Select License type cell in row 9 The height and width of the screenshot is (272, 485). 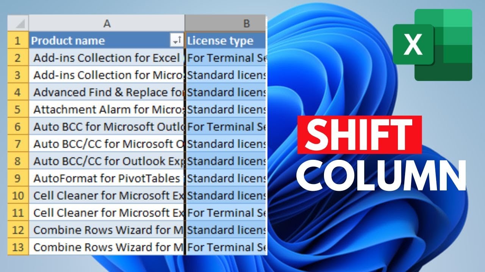[x=226, y=178]
